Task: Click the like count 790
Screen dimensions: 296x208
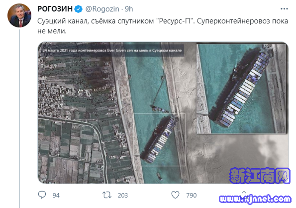Action: pos(192,196)
